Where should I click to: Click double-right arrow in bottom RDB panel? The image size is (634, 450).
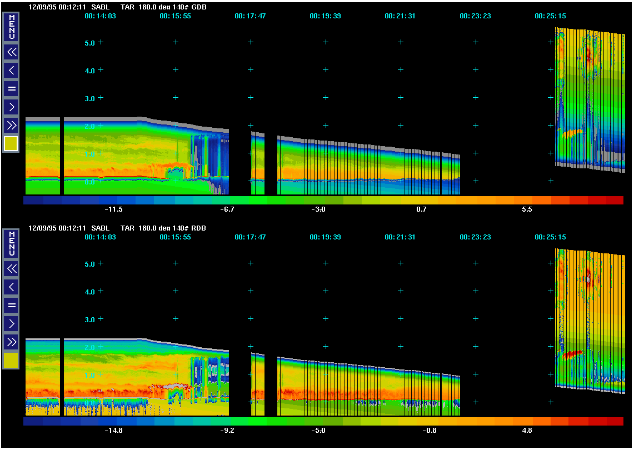(x=11, y=341)
